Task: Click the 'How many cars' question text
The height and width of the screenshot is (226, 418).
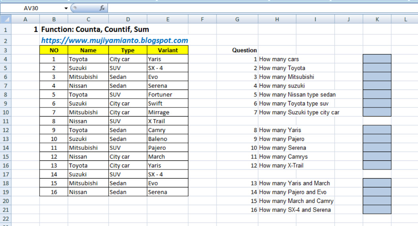Action: 279,59
